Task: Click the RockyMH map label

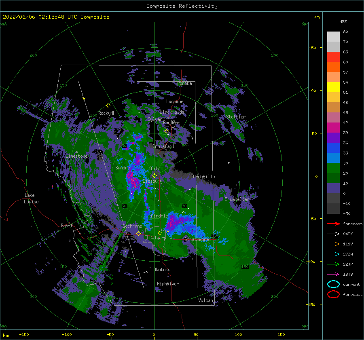Action: (x=107, y=113)
